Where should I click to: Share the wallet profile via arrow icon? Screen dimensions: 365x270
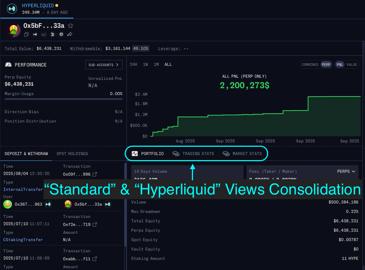70,34
